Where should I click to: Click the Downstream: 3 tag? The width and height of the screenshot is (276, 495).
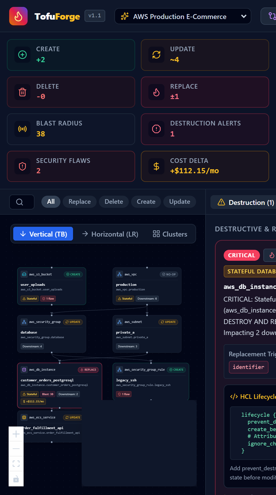point(127,346)
